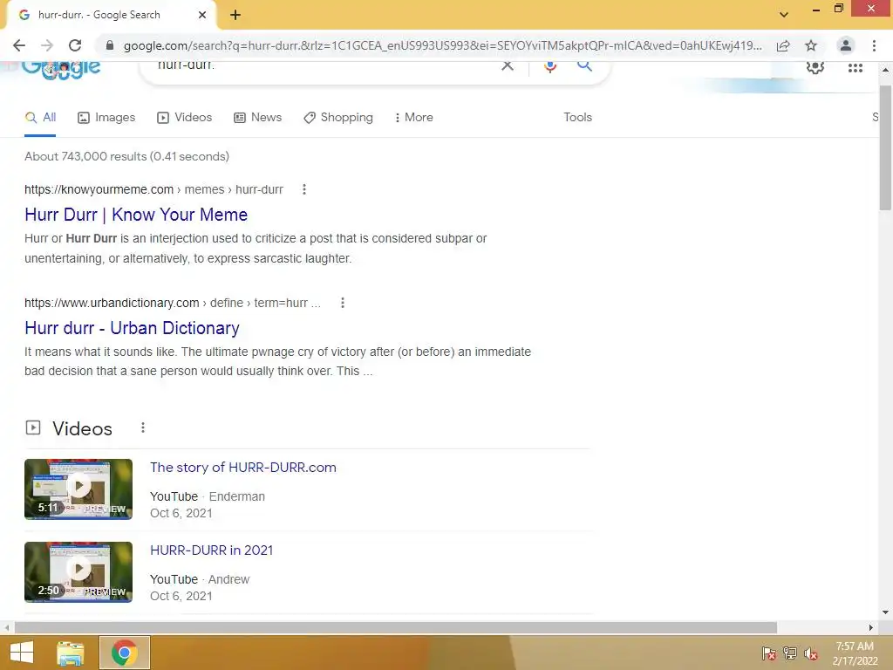Switch to the Images tab
893x670 pixels.
(106, 118)
